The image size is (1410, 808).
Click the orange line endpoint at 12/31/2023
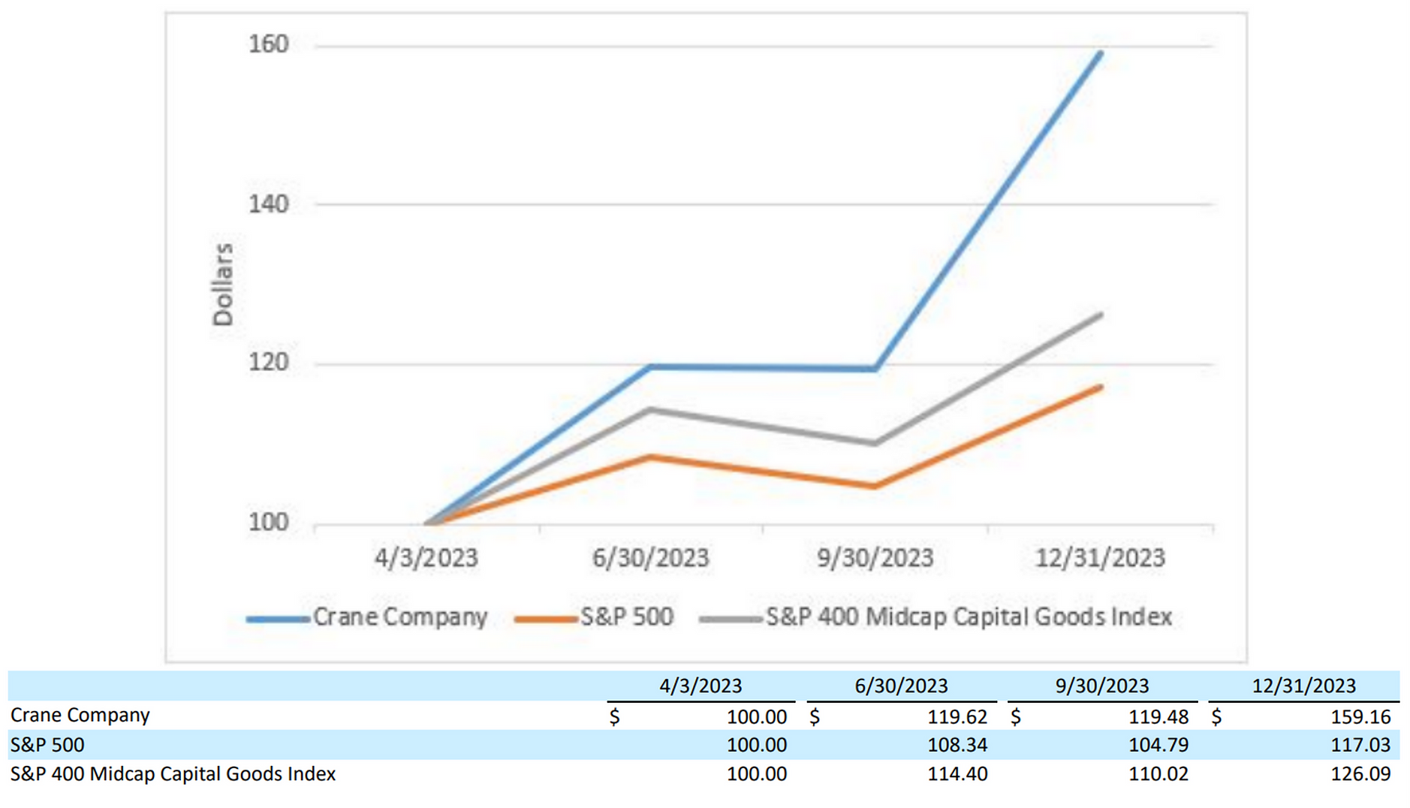(1100, 387)
